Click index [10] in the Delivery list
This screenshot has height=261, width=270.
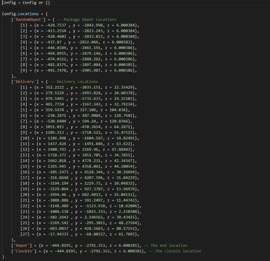pos(25,138)
